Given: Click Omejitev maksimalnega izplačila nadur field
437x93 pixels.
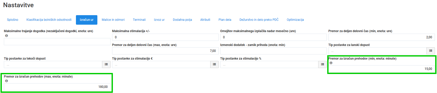Looking at the screenshot, I should coord(273,37).
